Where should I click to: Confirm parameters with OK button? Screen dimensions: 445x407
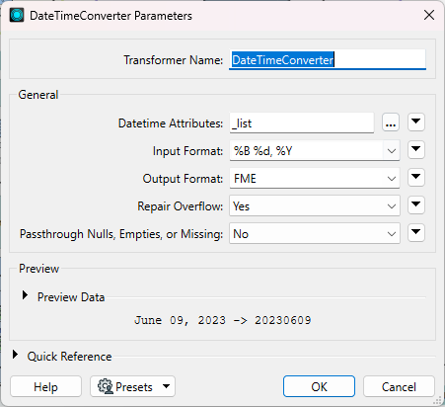coord(319,386)
